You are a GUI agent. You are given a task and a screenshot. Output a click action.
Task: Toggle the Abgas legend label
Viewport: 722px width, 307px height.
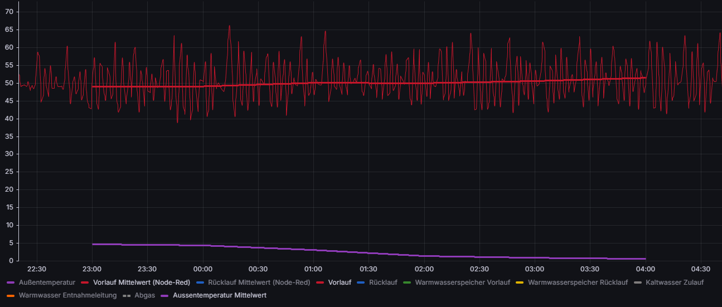tap(145, 295)
